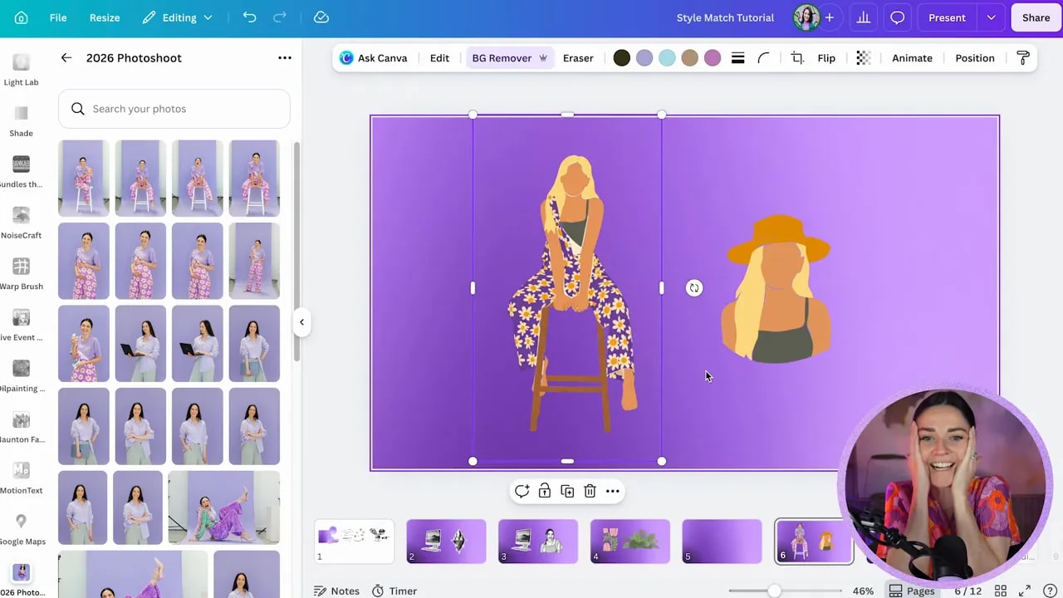Select the crop tool
The image size is (1063, 598).
tap(797, 58)
